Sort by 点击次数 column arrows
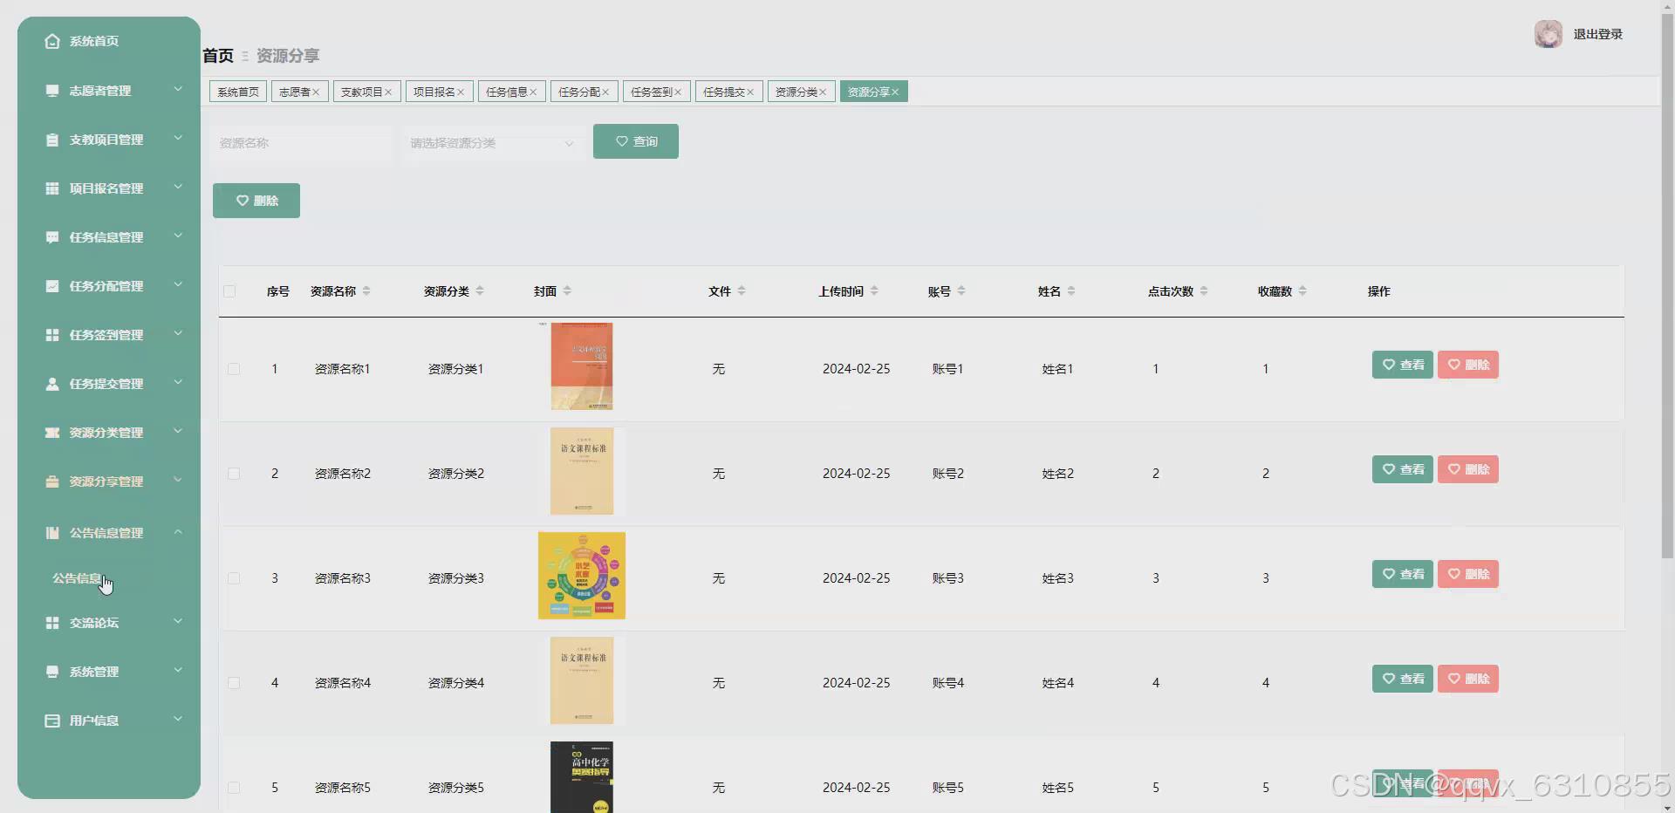The width and height of the screenshot is (1675, 813). (1204, 291)
